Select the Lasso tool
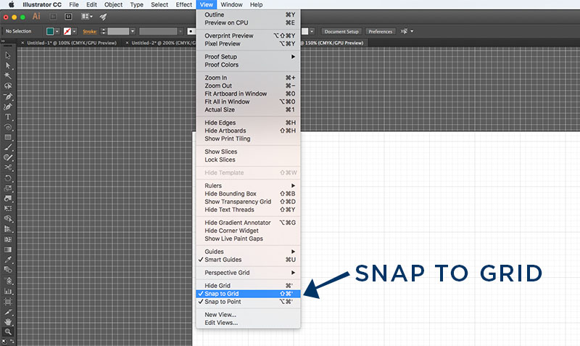 [8, 86]
